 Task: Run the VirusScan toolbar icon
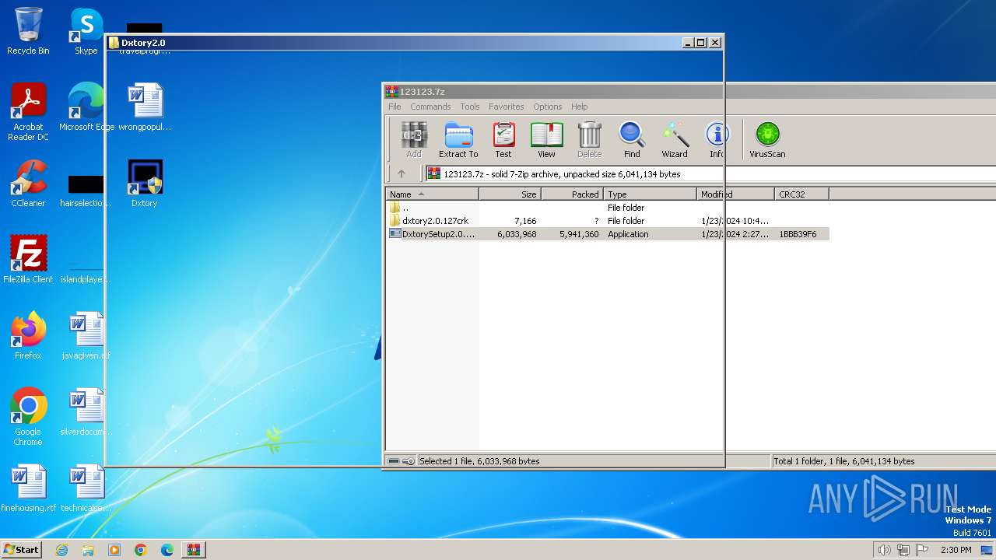(x=767, y=140)
